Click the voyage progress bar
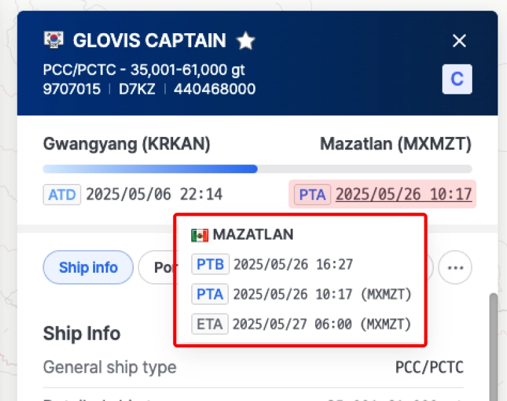This screenshot has height=401, width=507. [x=257, y=169]
